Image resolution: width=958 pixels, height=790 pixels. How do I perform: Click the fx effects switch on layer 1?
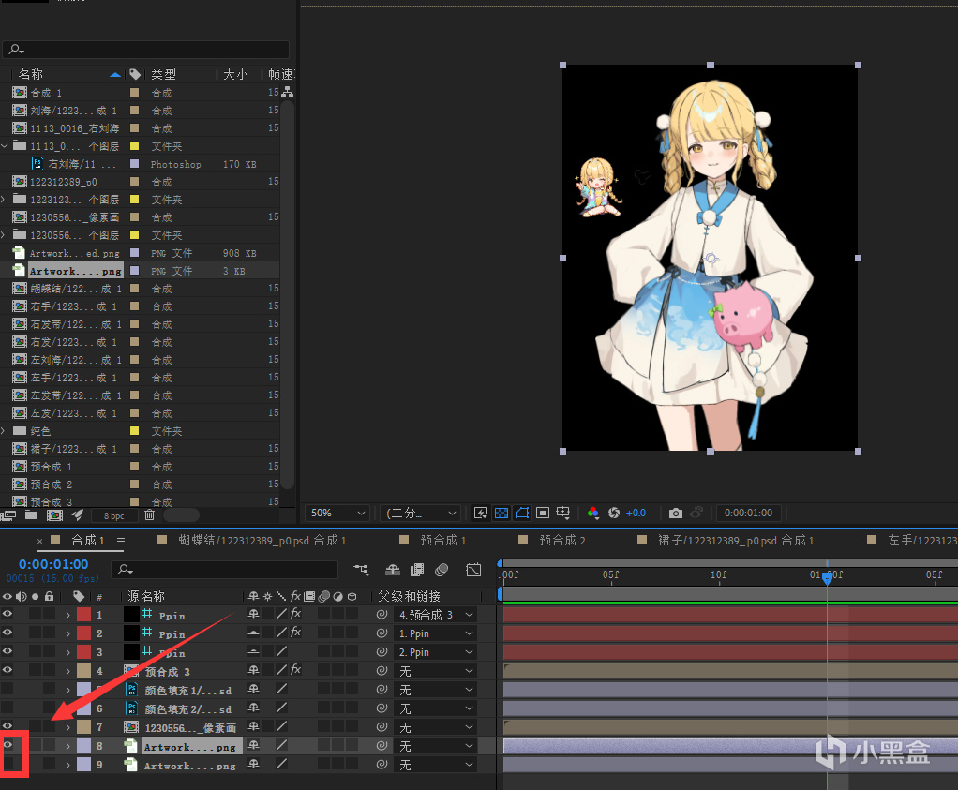[x=295, y=614]
